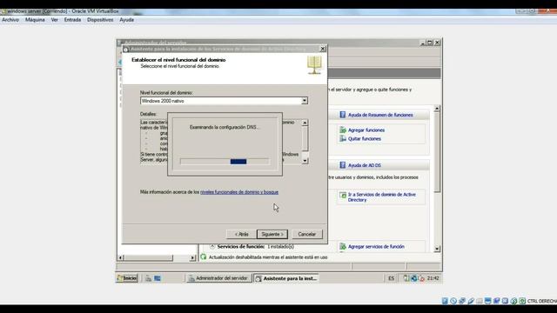Click the DNS examination progress bar
The width and height of the screenshot is (557, 313).
pos(225,162)
